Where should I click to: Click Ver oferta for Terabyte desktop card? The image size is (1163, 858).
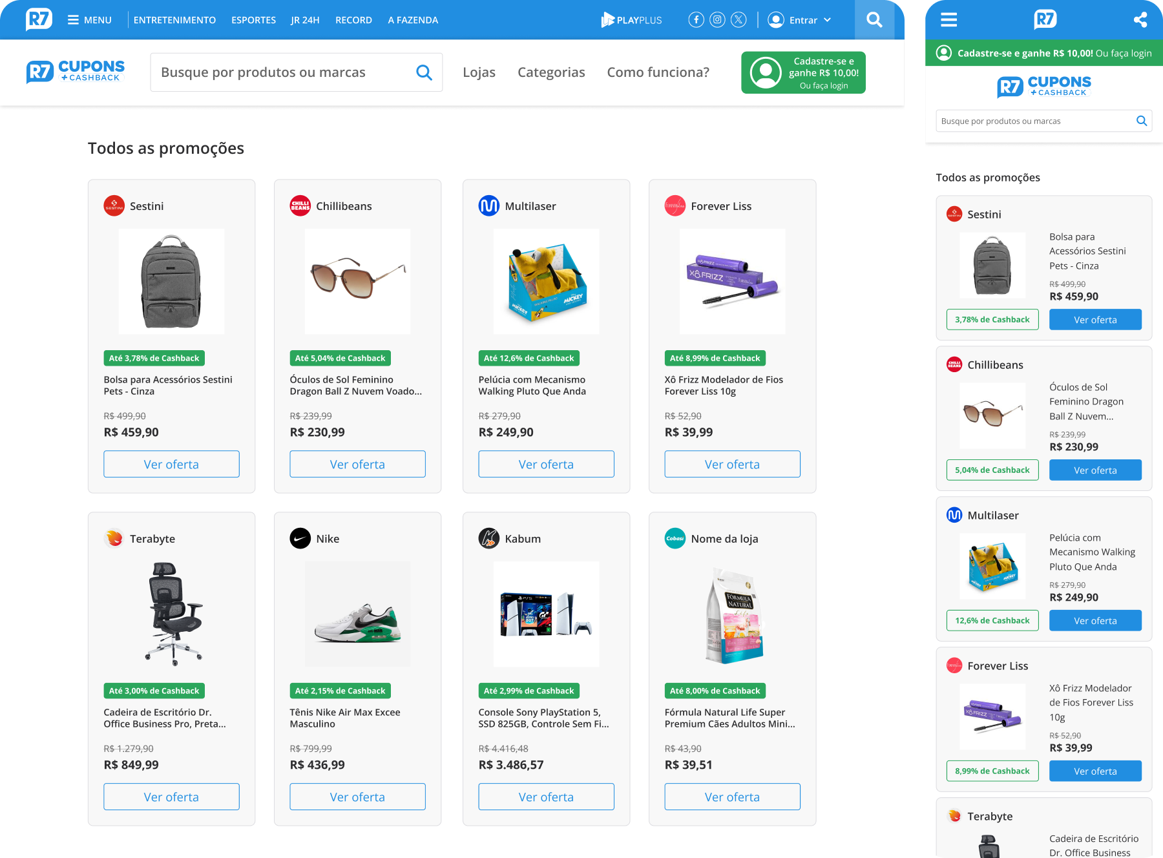pyautogui.click(x=171, y=797)
